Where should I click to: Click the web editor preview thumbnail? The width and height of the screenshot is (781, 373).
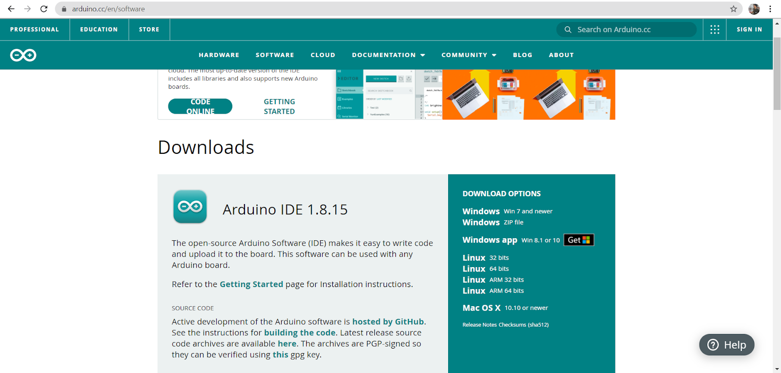point(389,94)
